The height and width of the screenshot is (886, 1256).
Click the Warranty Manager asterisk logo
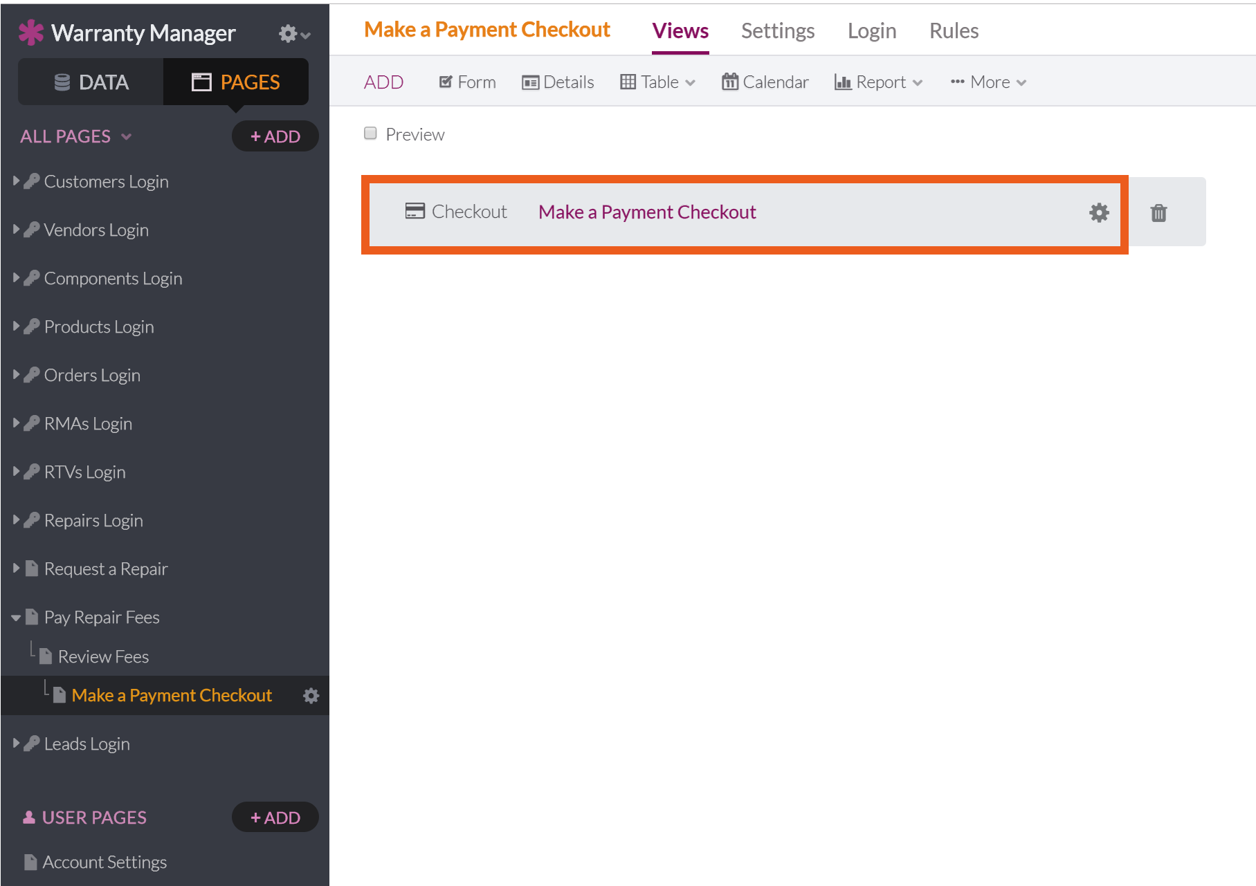coord(31,33)
